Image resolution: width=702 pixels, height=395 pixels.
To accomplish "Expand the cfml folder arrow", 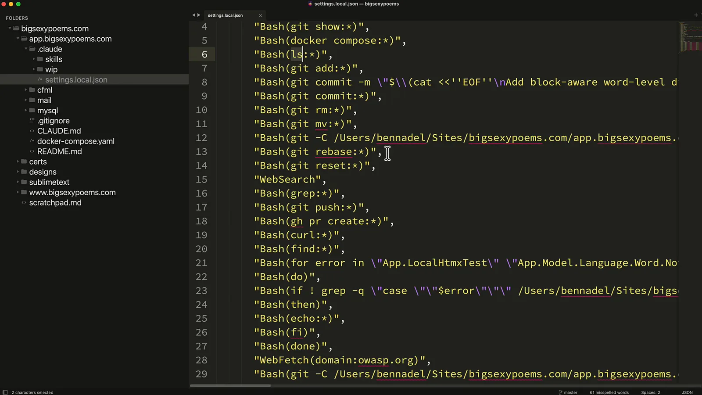I will (26, 90).
